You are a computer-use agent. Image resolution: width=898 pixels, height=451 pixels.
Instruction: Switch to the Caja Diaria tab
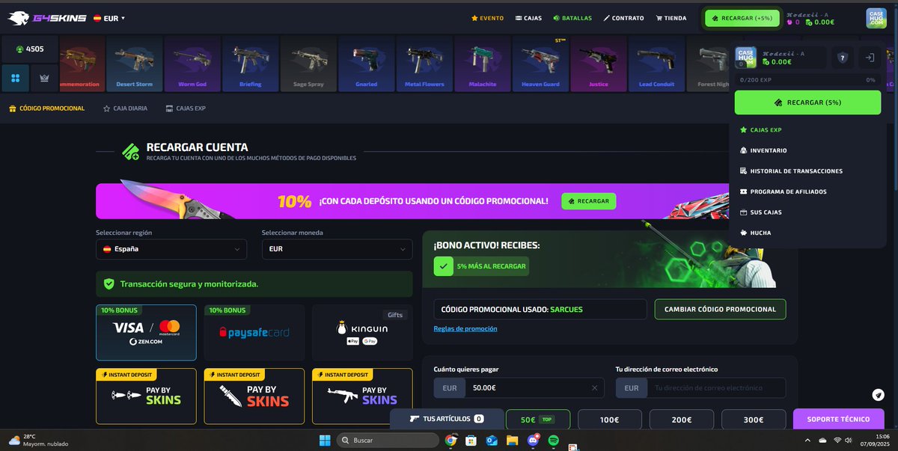coord(125,108)
